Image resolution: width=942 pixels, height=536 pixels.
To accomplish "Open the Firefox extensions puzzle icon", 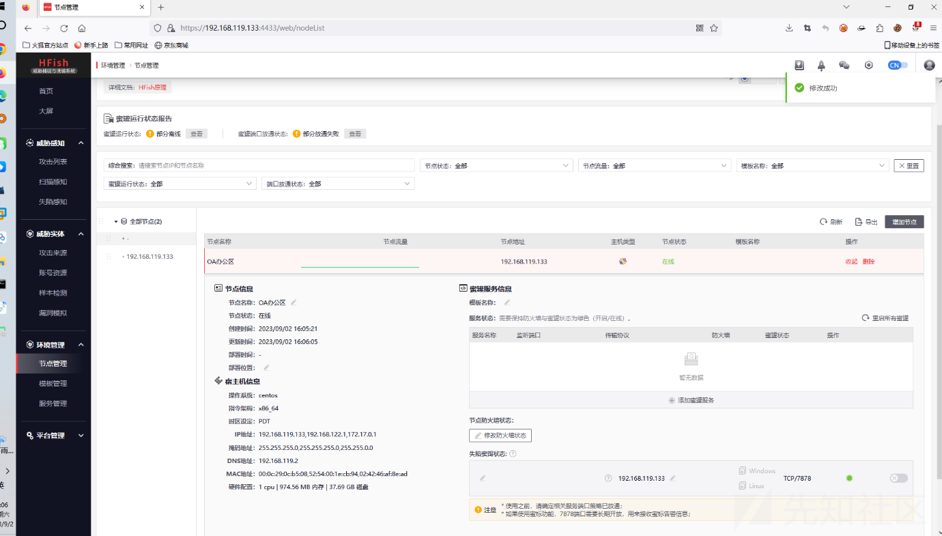I will [879, 28].
